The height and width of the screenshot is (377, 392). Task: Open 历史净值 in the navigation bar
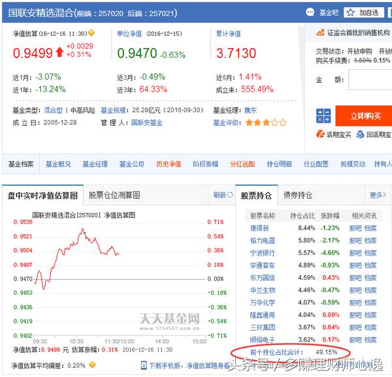click(169, 164)
